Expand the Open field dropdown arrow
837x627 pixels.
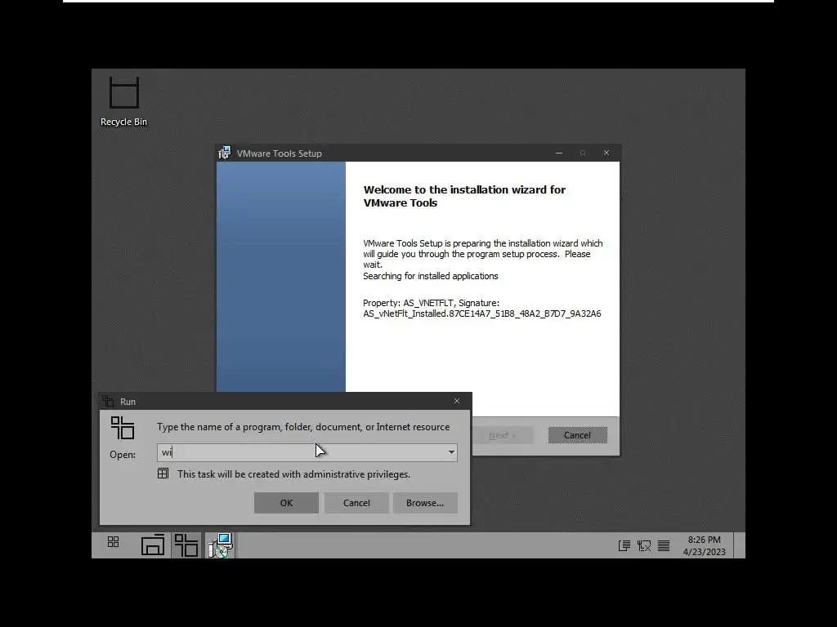pyautogui.click(x=451, y=452)
